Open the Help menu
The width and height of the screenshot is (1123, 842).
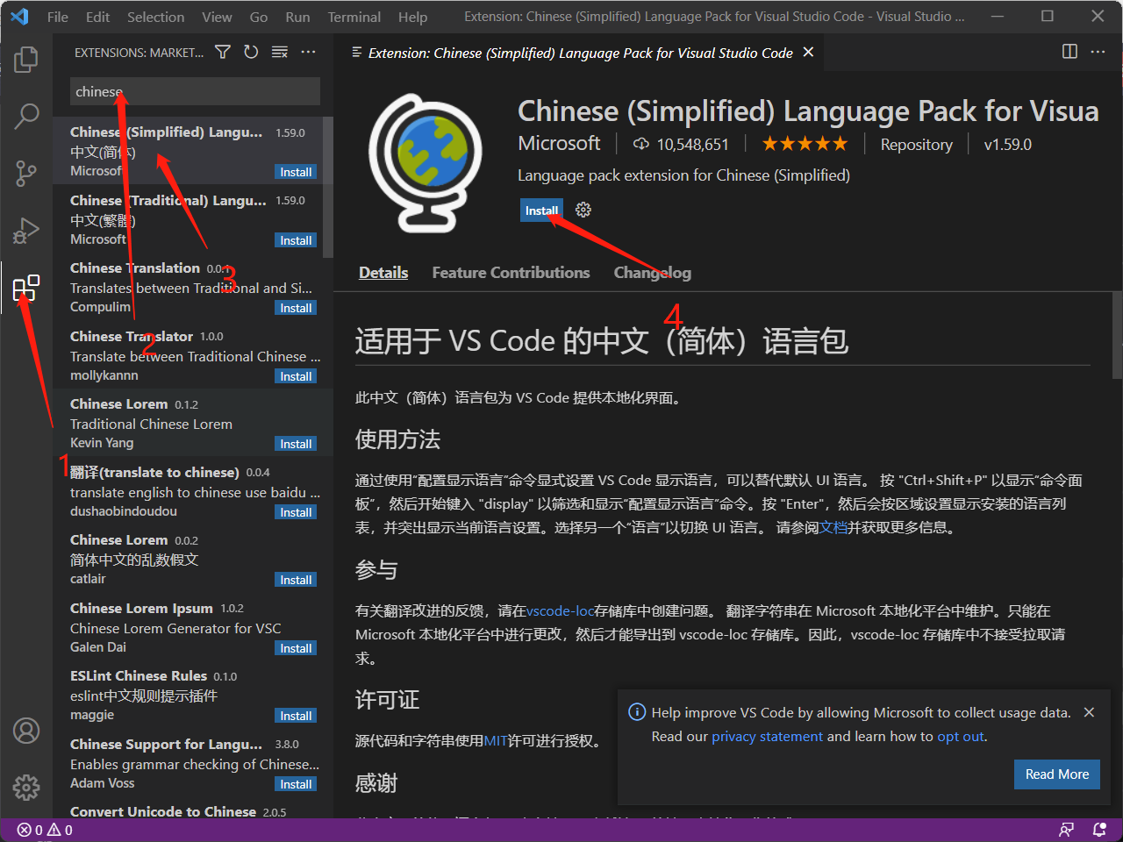click(x=412, y=17)
